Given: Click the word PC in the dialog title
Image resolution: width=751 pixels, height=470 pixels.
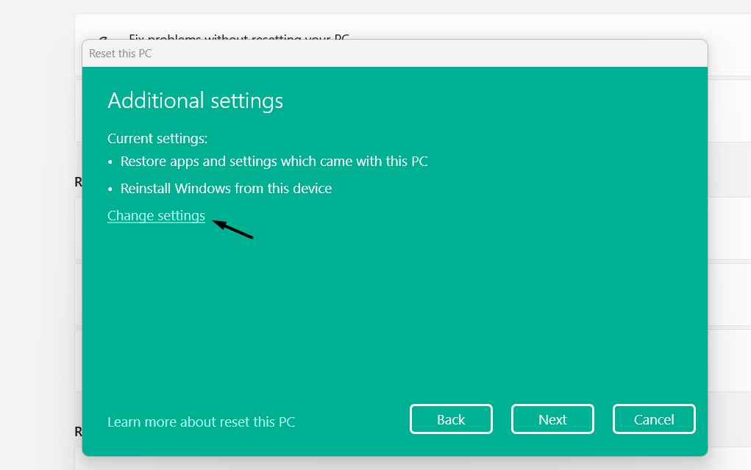Looking at the screenshot, I should [145, 54].
